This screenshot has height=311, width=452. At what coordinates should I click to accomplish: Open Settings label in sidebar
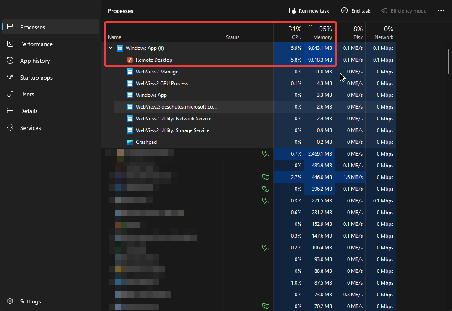(x=30, y=301)
